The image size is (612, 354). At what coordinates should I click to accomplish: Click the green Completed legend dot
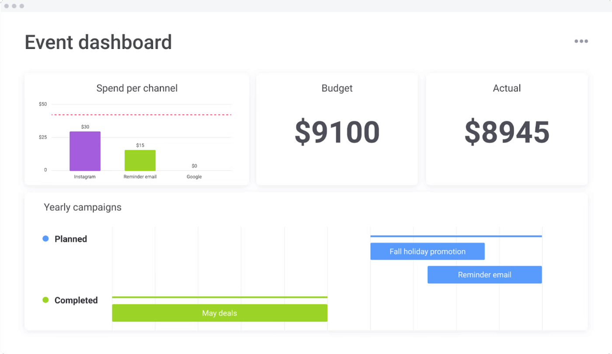pos(45,300)
